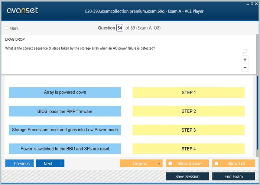Click the Avanset logo
Screen dimensions: 260x185
pos(23,10)
